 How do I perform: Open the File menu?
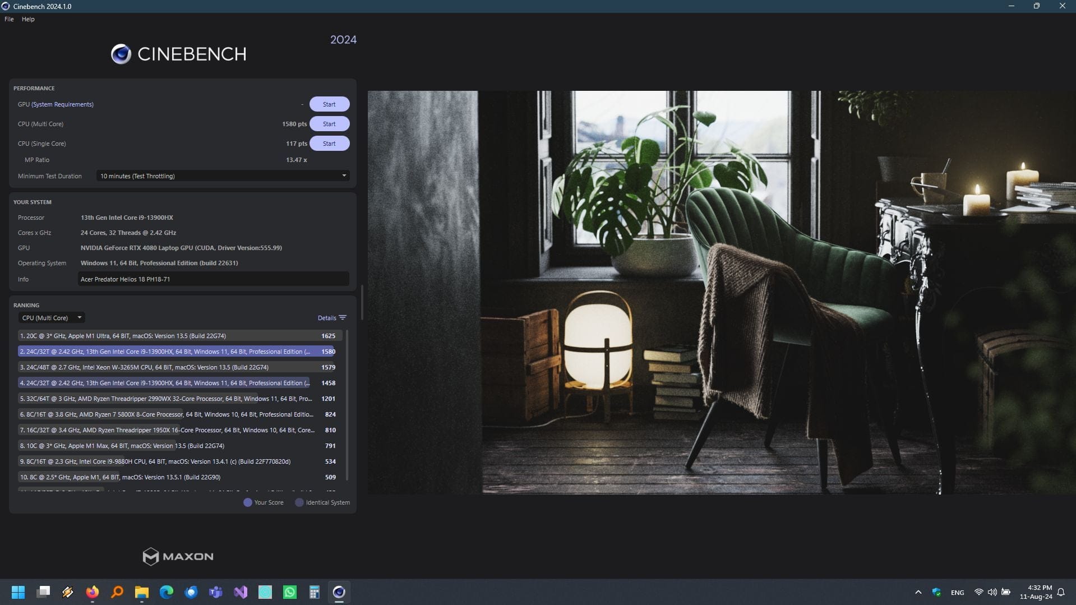click(x=9, y=19)
